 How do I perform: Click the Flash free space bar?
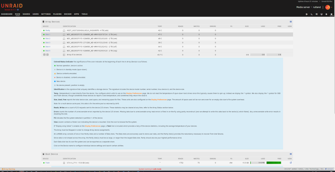274,163
